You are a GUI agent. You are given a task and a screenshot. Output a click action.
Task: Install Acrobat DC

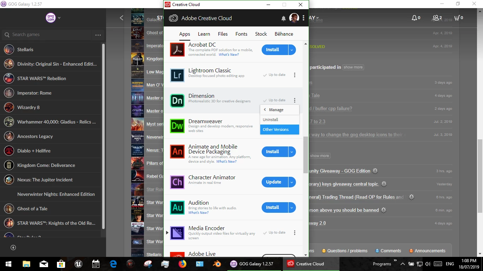point(275,50)
